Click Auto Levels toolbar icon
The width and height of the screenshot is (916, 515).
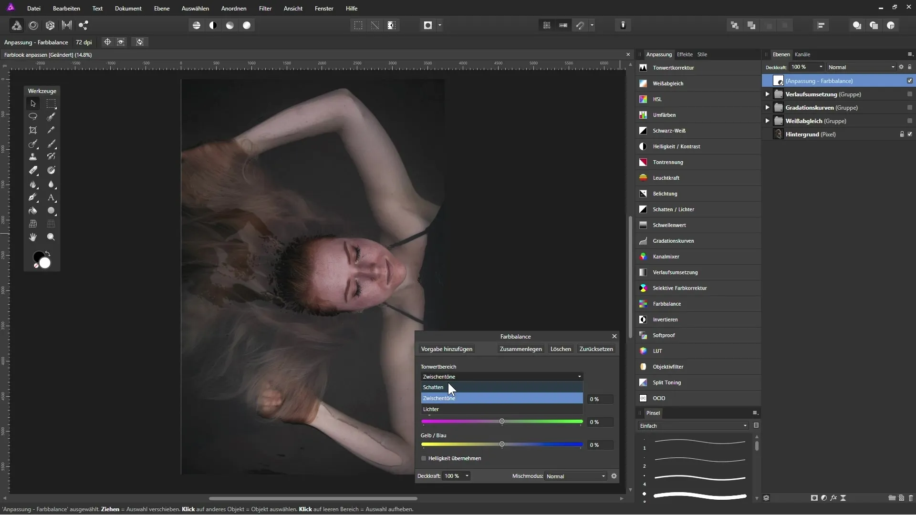pyautogui.click(x=197, y=25)
